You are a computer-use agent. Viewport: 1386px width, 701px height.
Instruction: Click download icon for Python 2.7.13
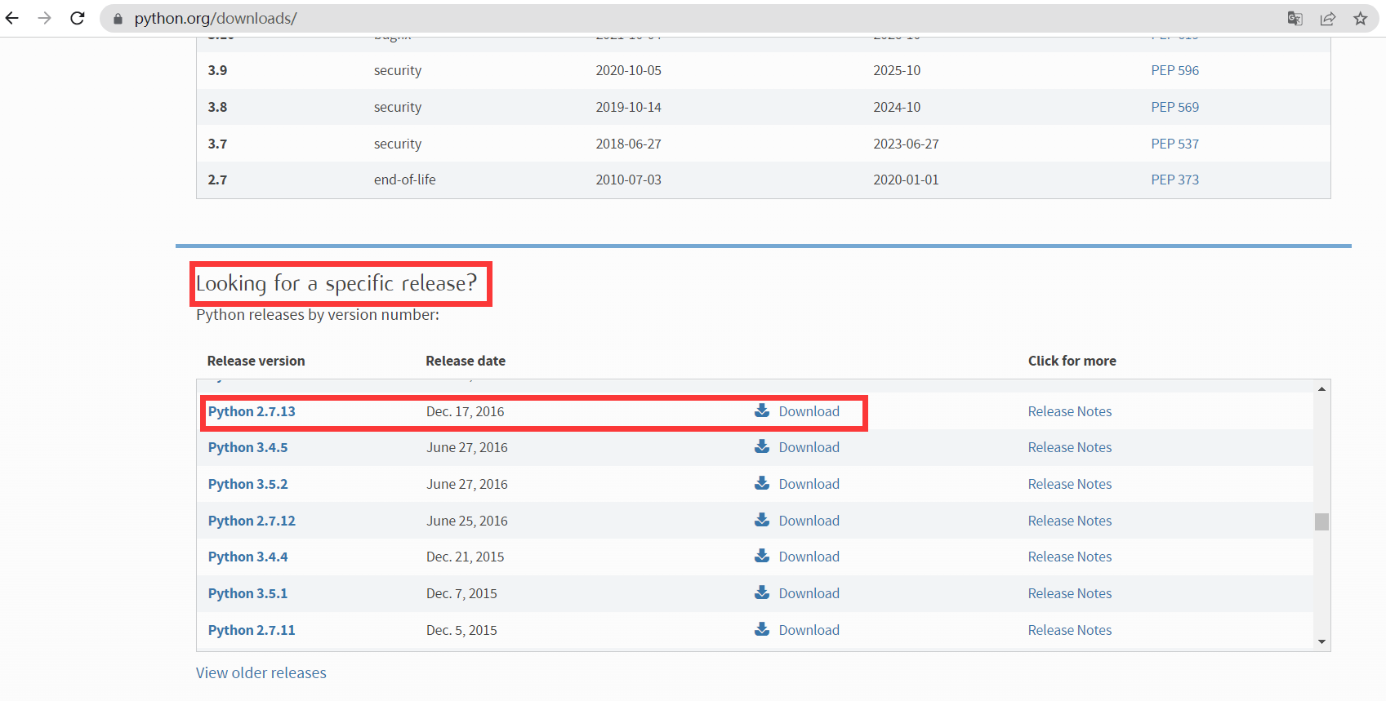(x=762, y=410)
